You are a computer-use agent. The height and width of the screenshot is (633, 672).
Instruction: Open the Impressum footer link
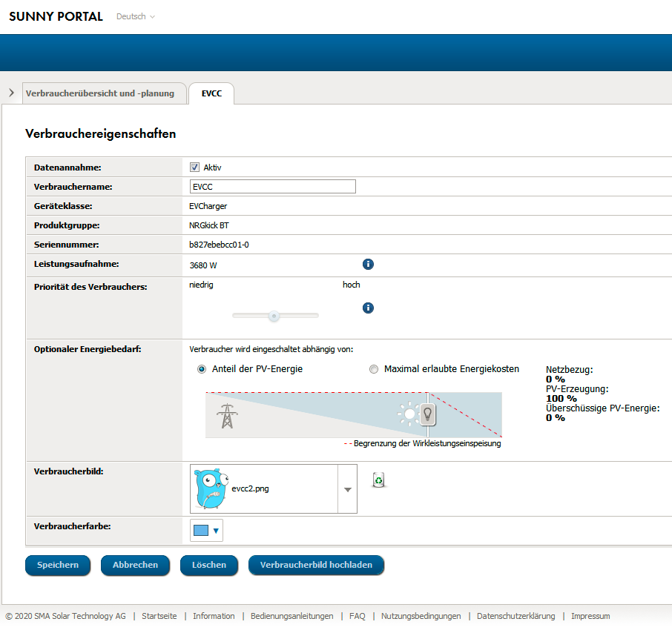point(590,616)
